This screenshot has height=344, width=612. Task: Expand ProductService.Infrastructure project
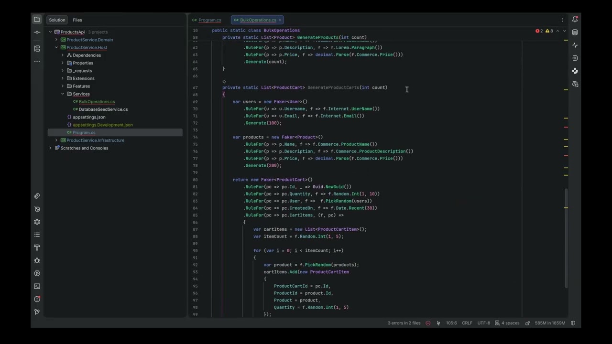click(56, 140)
